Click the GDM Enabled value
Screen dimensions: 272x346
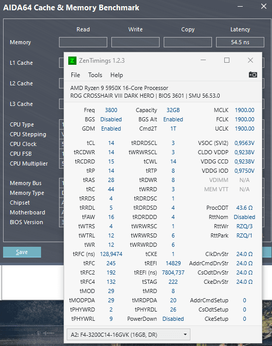click(111, 129)
